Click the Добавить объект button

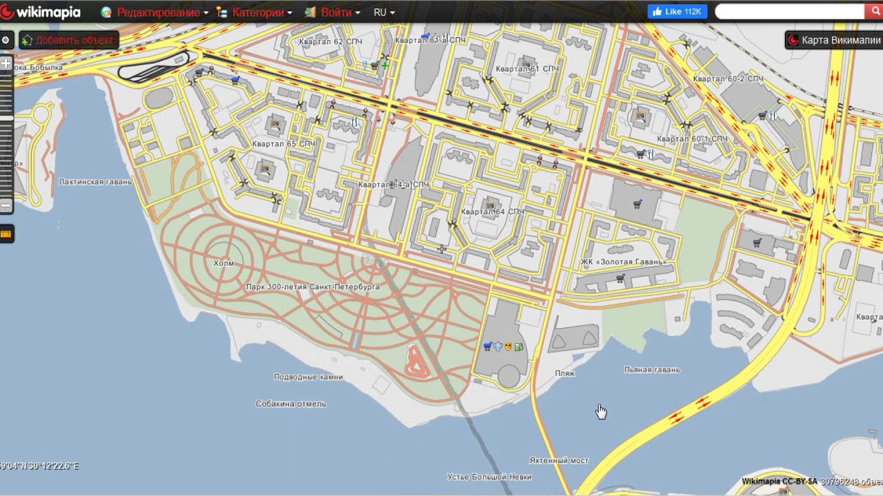(x=69, y=40)
